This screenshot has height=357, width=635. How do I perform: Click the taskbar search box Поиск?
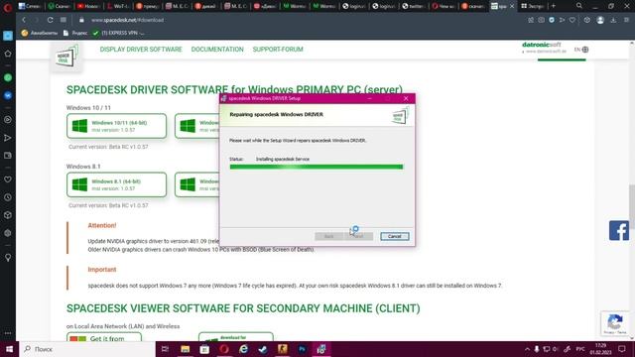coord(87,349)
